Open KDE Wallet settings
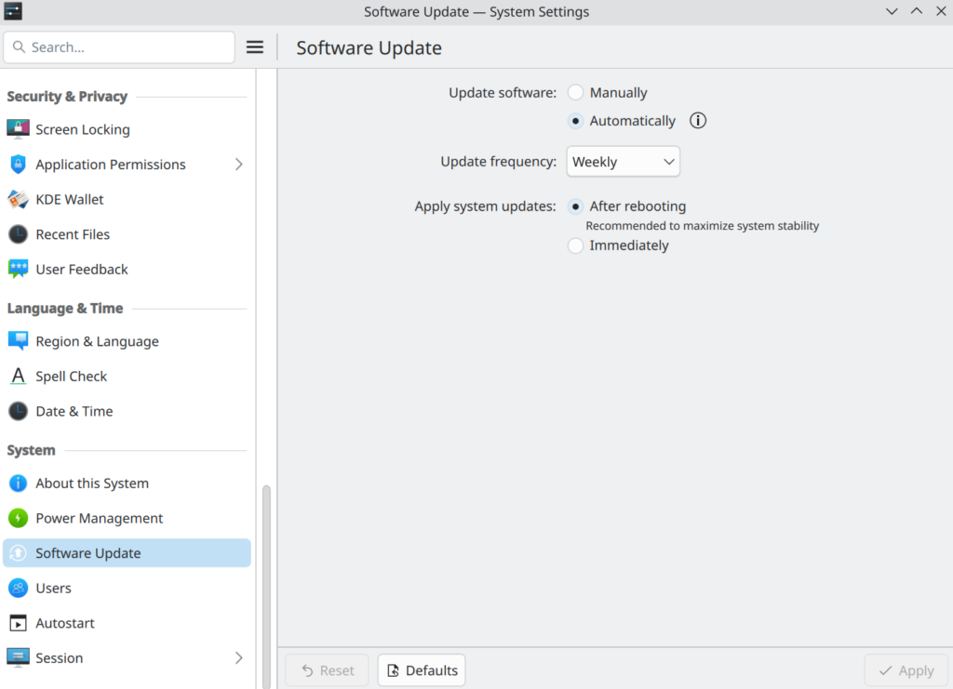953x689 pixels. [x=127, y=199]
